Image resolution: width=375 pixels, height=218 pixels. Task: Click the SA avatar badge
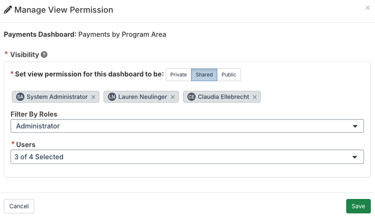20,97
